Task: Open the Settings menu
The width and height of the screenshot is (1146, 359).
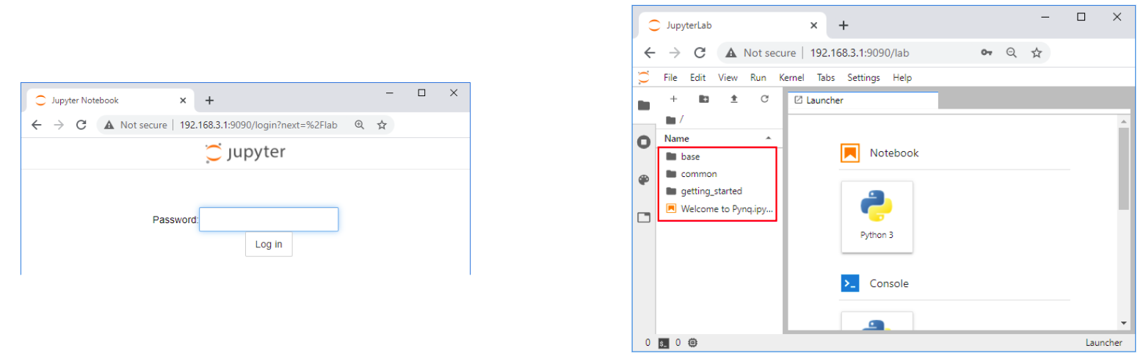Action: (x=863, y=77)
